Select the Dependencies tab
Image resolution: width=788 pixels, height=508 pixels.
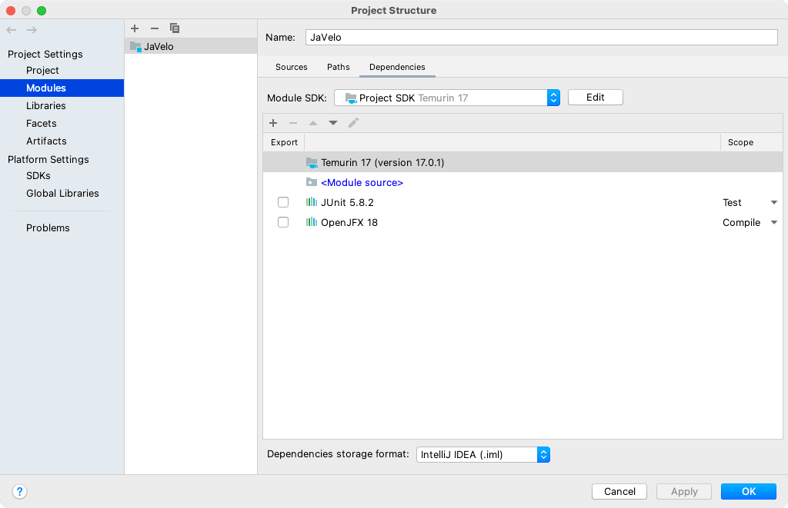point(397,68)
